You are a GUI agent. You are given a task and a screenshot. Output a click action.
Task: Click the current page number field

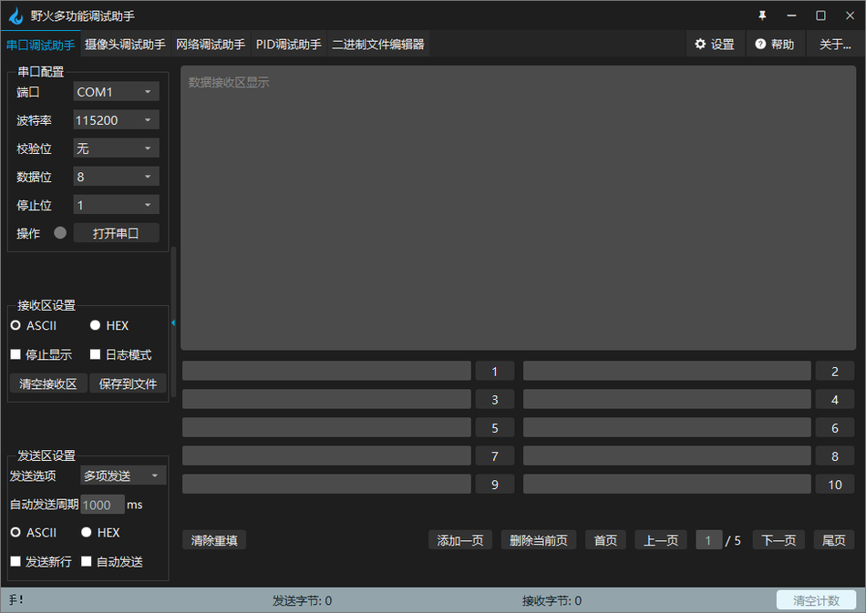click(708, 539)
